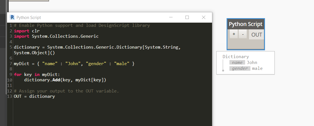Maximize the Python Script editor window
Image resolution: width=314 pixels, height=126 pixels.
click(187, 17)
